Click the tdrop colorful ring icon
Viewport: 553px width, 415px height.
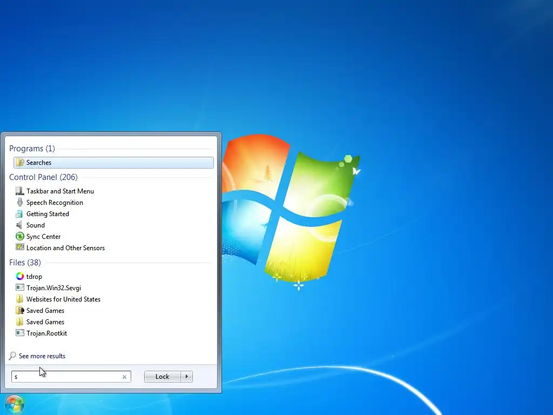point(20,276)
